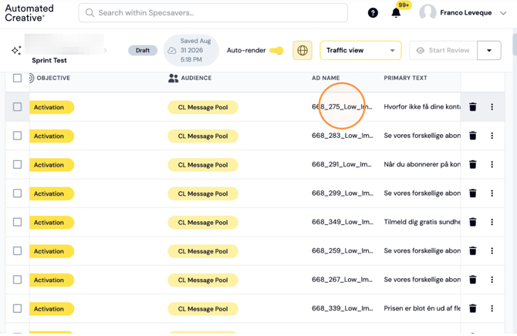Click the sparkle AI icon
This screenshot has height=336, width=517.
click(16, 50)
